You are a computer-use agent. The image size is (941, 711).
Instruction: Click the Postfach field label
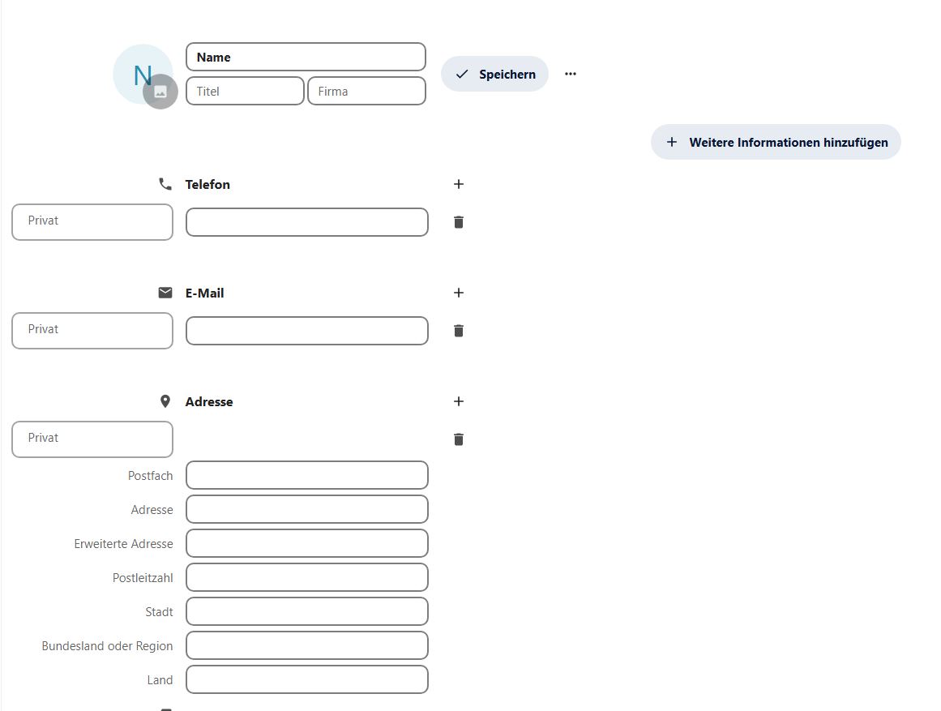point(150,476)
